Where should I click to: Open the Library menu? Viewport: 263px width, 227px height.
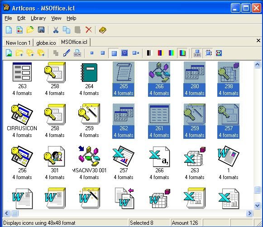pyautogui.click(x=38, y=18)
